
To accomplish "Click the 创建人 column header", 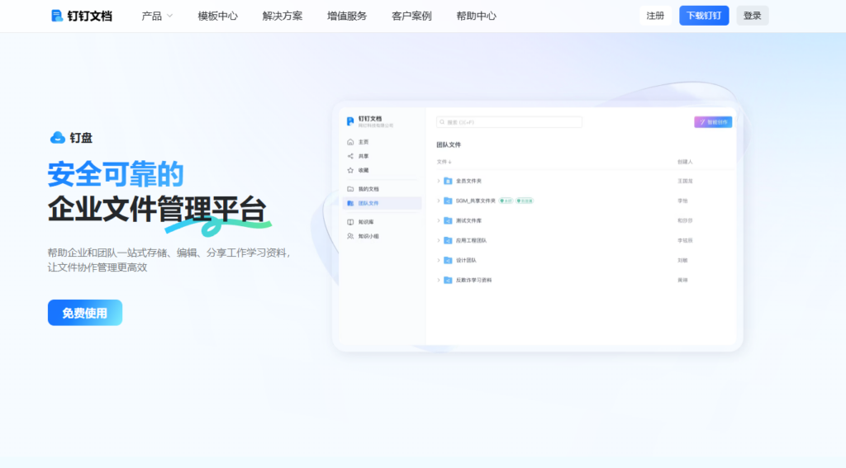I will pos(685,162).
